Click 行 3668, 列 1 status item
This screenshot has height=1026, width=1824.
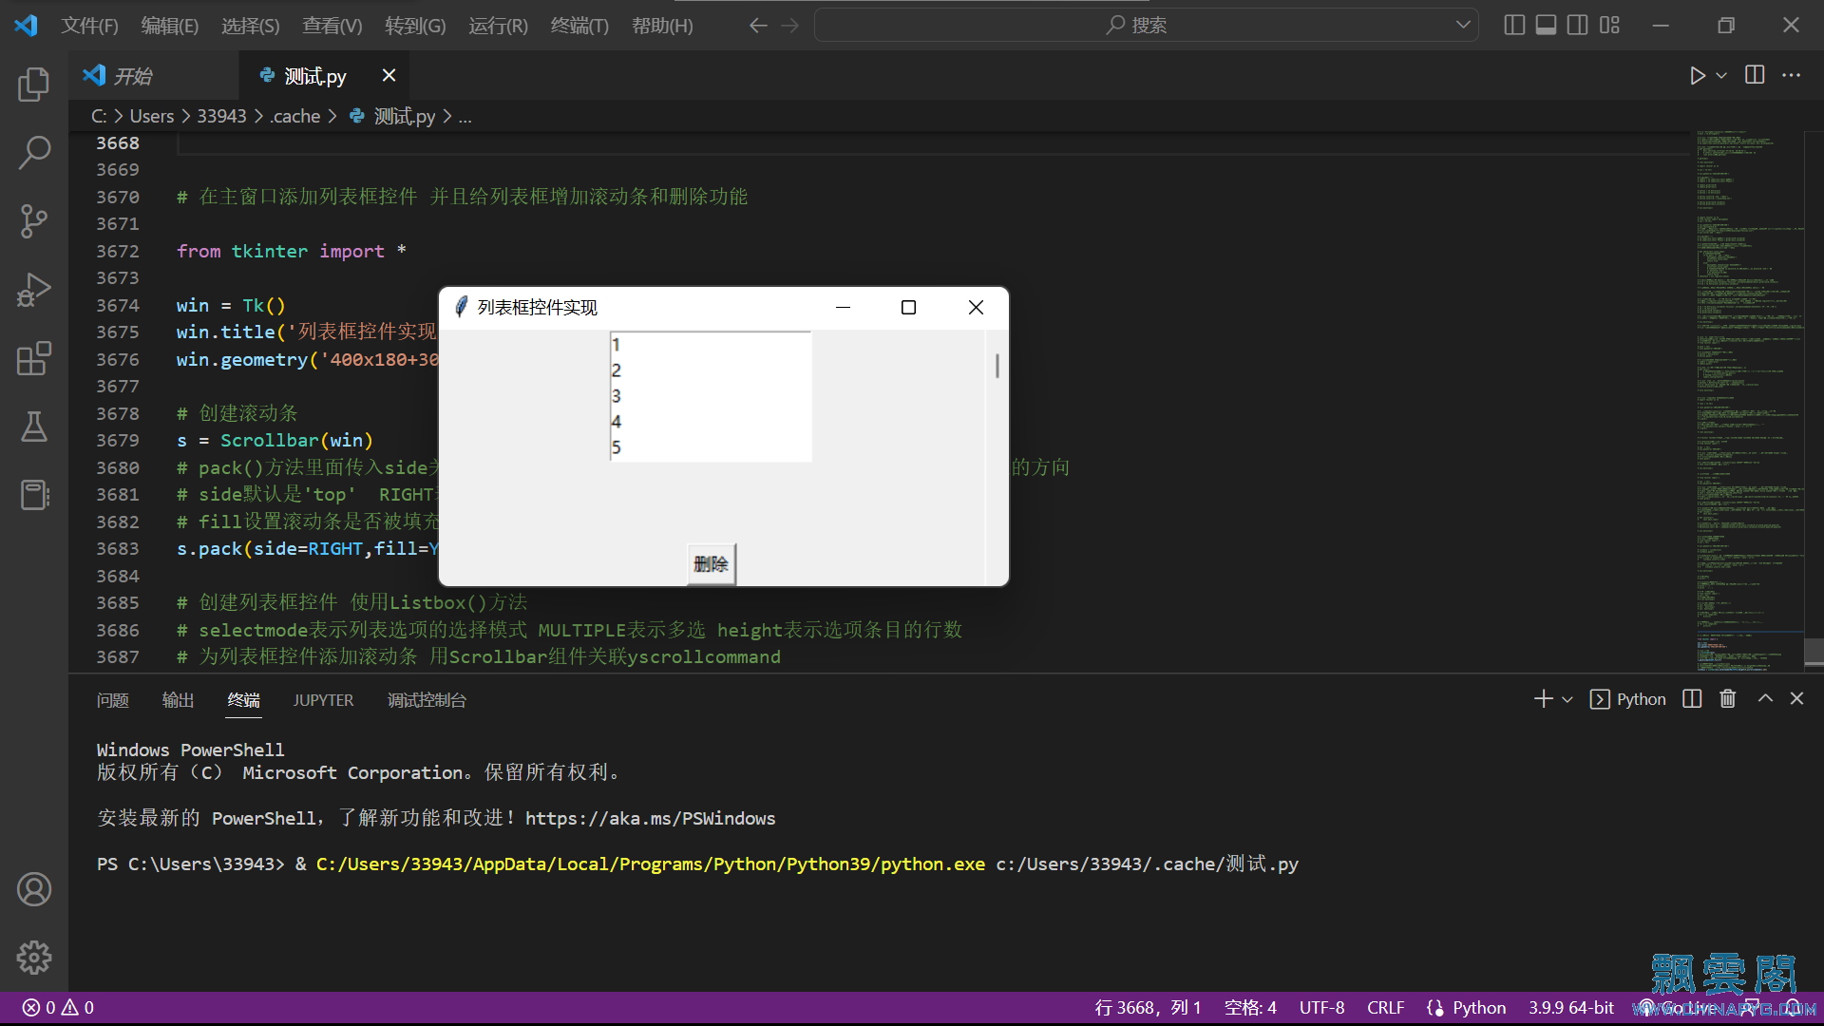point(1148,1008)
